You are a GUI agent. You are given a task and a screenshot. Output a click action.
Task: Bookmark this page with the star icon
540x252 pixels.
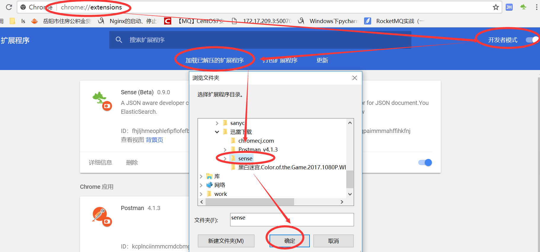click(496, 7)
